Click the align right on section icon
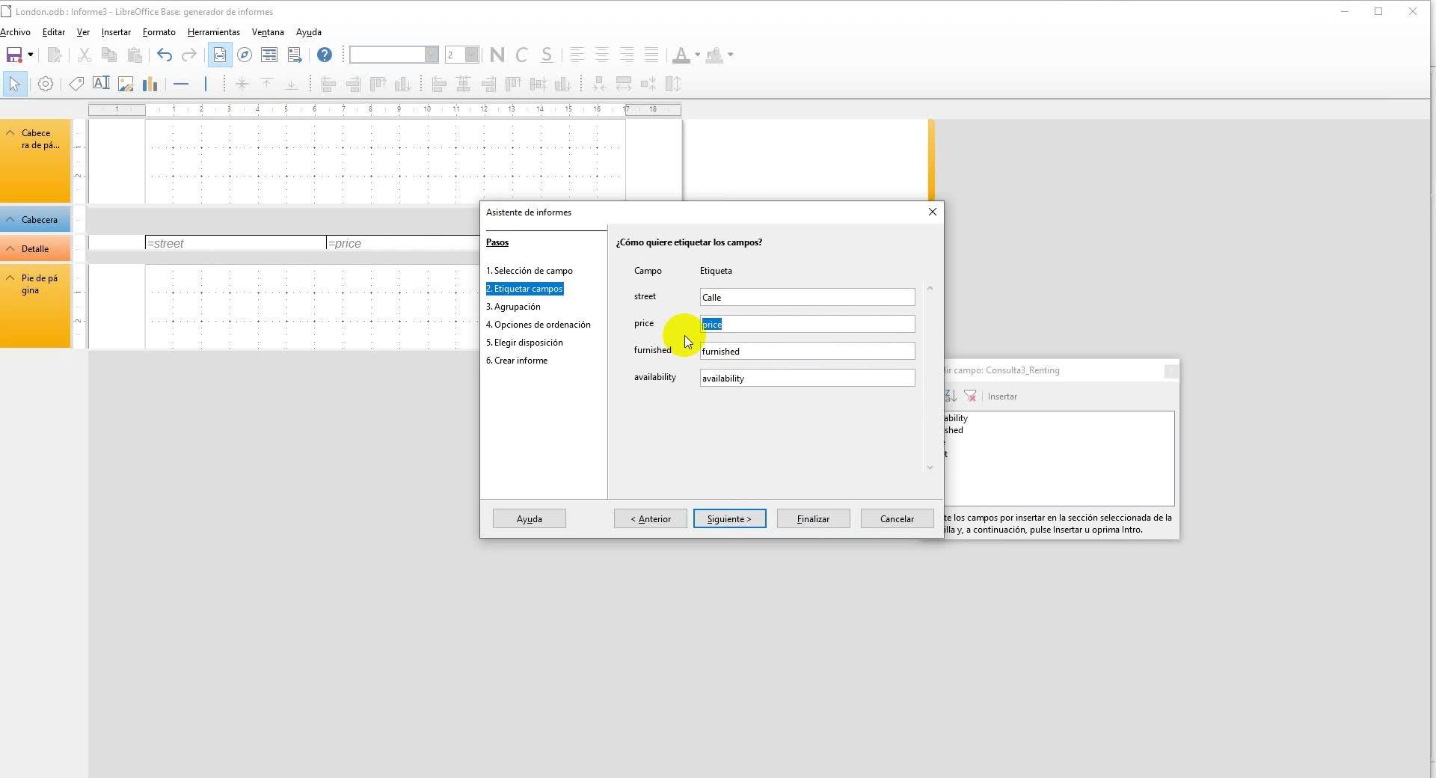This screenshot has width=1436, height=778. point(353,84)
